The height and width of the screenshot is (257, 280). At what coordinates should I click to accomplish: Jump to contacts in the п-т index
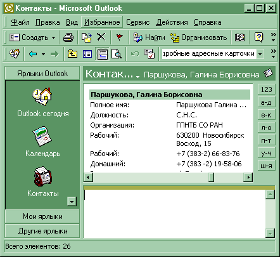(266, 140)
